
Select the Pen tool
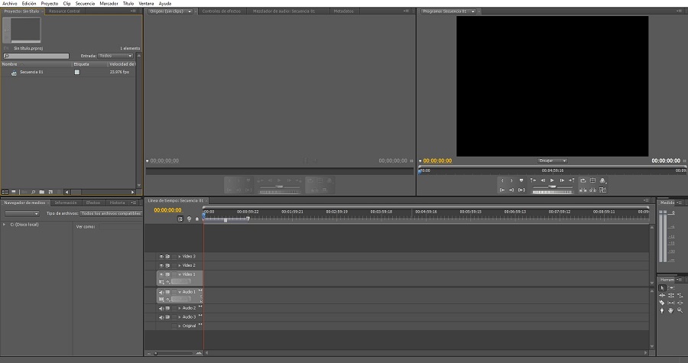click(662, 310)
